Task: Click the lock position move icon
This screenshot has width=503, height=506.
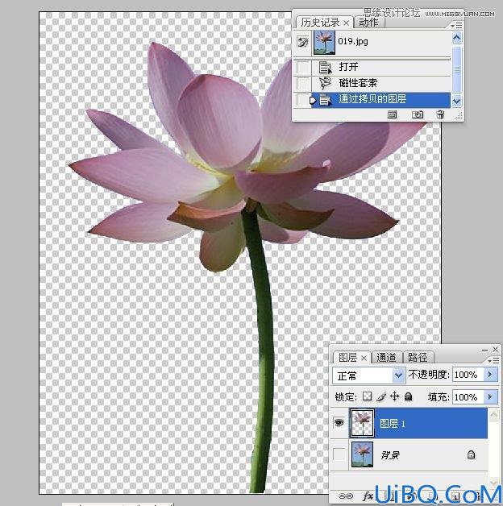Action: [394, 396]
